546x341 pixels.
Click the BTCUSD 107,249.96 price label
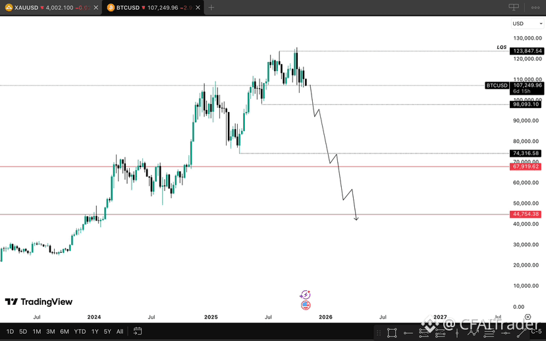[527, 88]
